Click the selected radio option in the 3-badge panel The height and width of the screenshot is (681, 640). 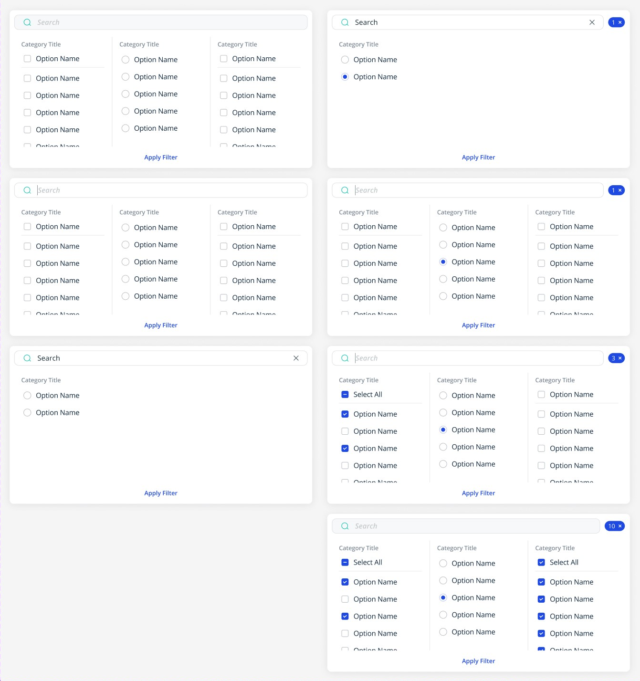coord(443,430)
